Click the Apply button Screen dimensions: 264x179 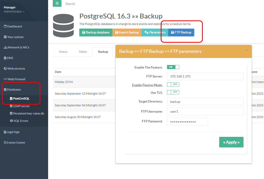coord(231,142)
